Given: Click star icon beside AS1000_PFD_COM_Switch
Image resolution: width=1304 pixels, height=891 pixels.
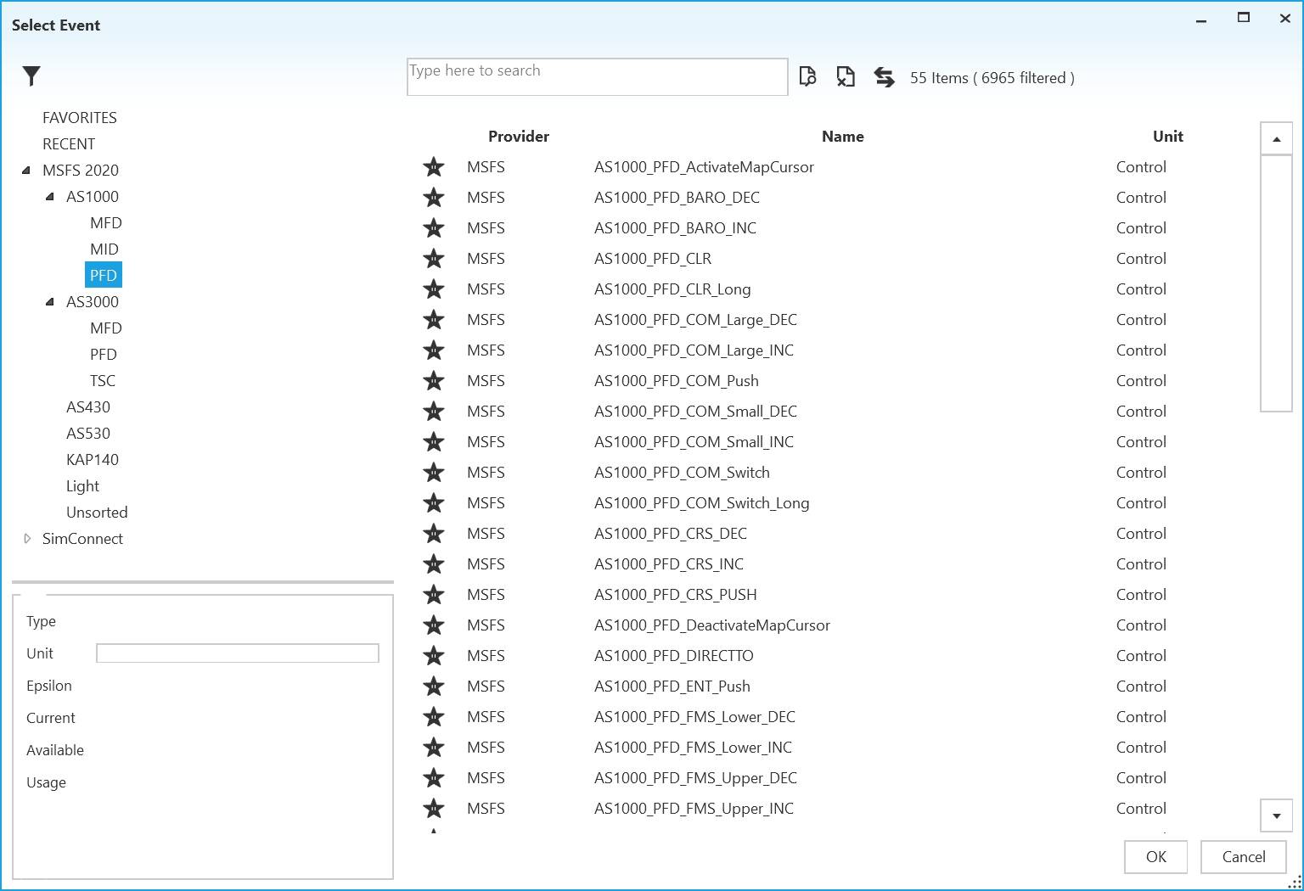Looking at the screenshot, I should (434, 473).
